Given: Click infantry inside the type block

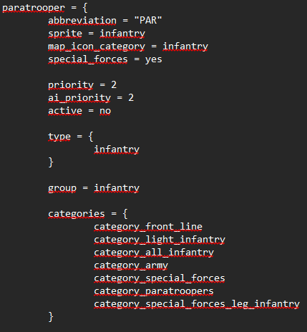Looking at the screenshot, I should (117, 150).
